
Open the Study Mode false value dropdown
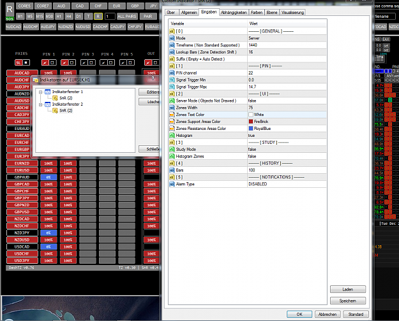pyautogui.click(x=287, y=149)
